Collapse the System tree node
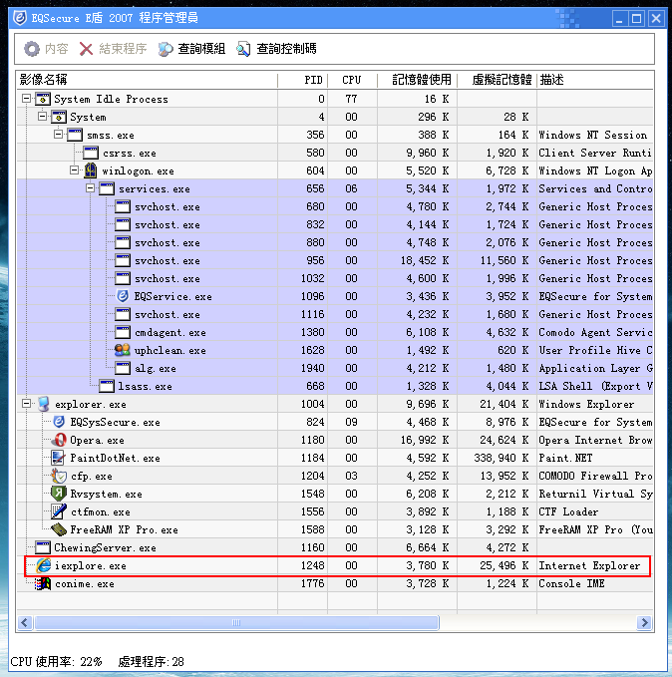This screenshot has width=672, height=677. (42, 117)
